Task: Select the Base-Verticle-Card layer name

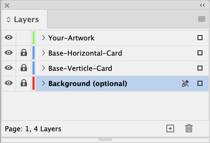Action: [80, 68]
